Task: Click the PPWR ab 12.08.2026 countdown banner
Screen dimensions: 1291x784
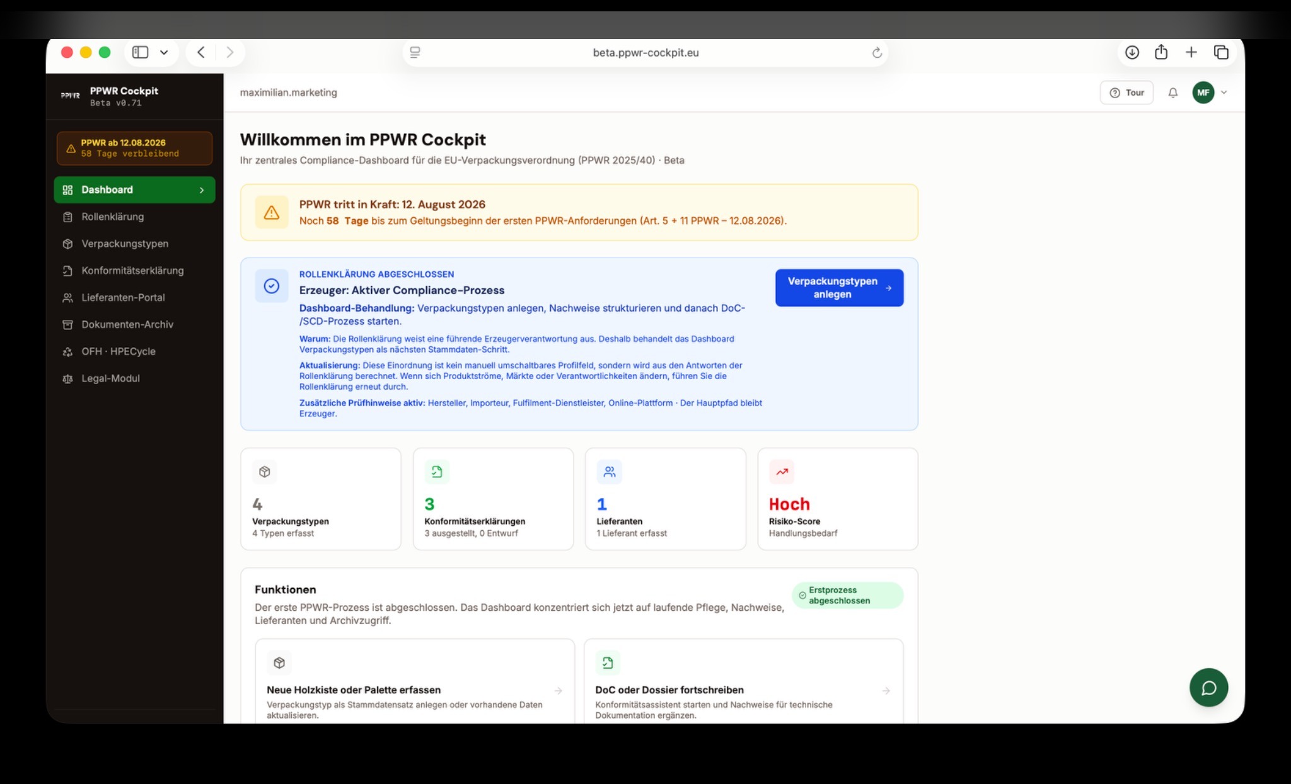Action: (x=134, y=148)
